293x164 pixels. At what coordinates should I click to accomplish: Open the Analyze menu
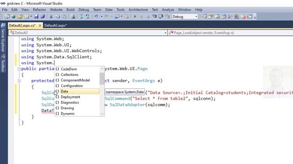point(168,10)
